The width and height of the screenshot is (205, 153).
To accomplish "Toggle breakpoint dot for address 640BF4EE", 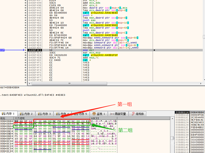I will pos(25,60).
